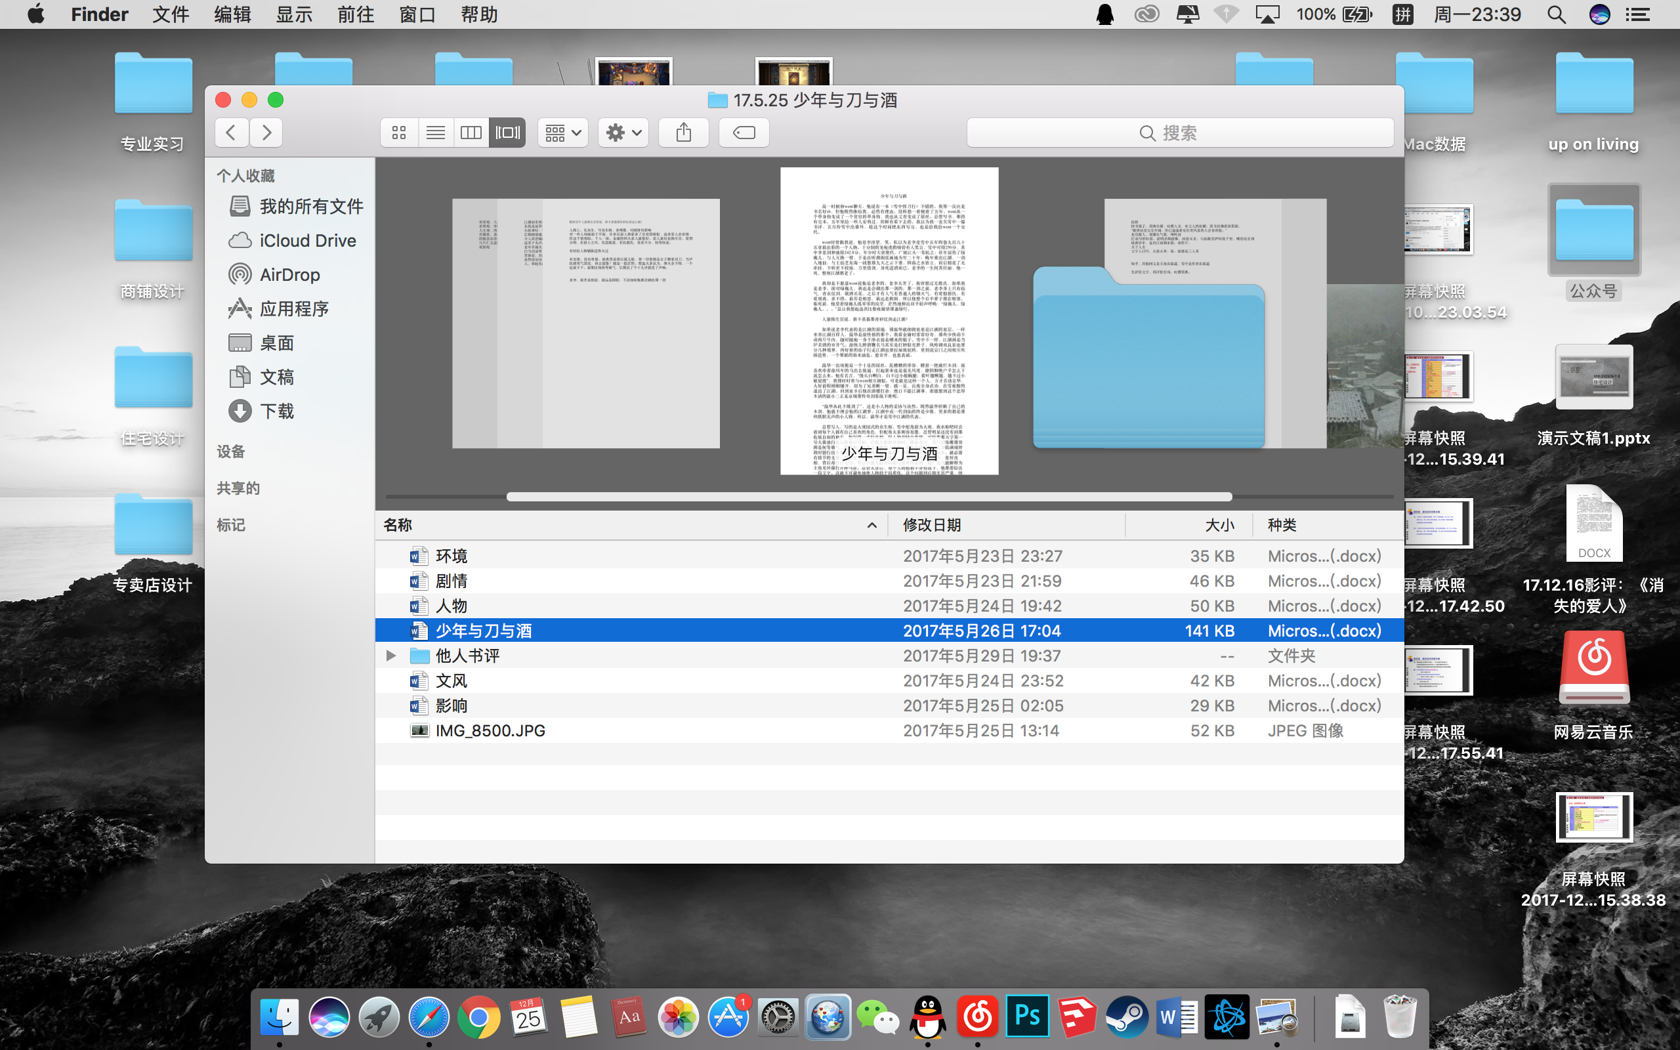Open Photoshop from the Dock

(x=1027, y=1017)
